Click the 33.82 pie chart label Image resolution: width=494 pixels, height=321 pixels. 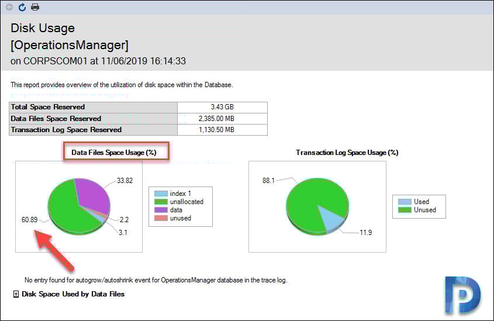tap(125, 181)
